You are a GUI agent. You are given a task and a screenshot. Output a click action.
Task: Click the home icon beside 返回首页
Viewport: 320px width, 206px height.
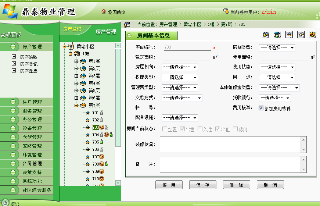(x=104, y=11)
